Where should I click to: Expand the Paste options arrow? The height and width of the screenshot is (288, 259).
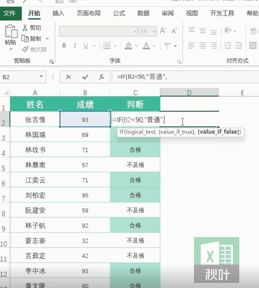pyautogui.click(x=11, y=49)
